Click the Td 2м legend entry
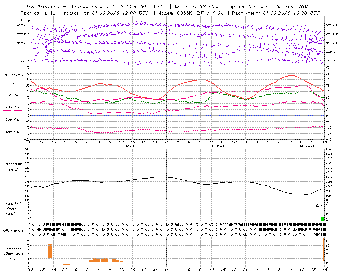 coord(12,96)
